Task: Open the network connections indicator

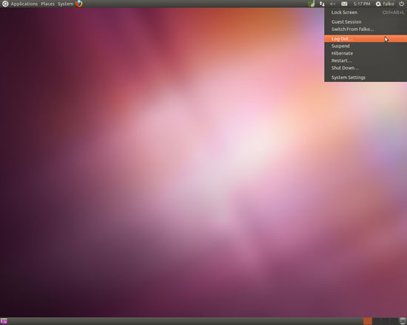Action: click(x=322, y=4)
